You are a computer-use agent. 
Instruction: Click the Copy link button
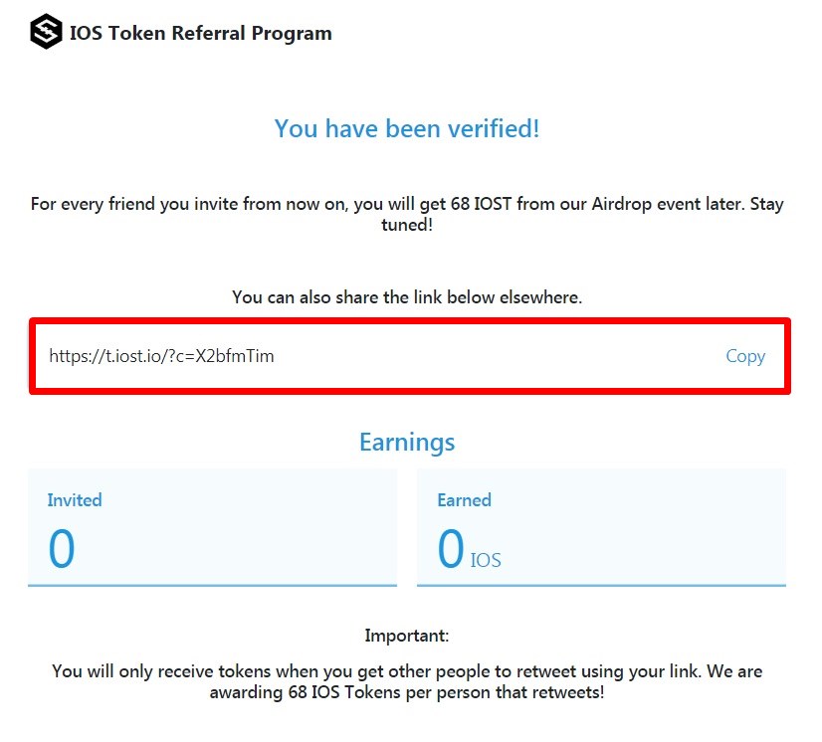click(x=745, y=356)
